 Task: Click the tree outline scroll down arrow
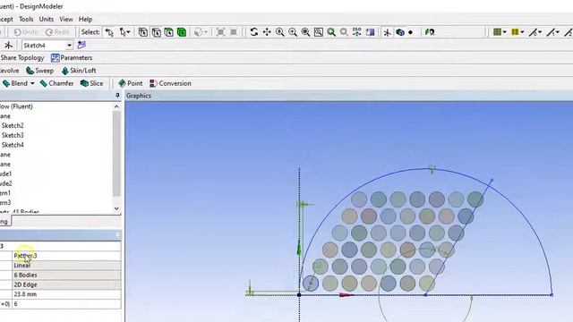point(116,208)
